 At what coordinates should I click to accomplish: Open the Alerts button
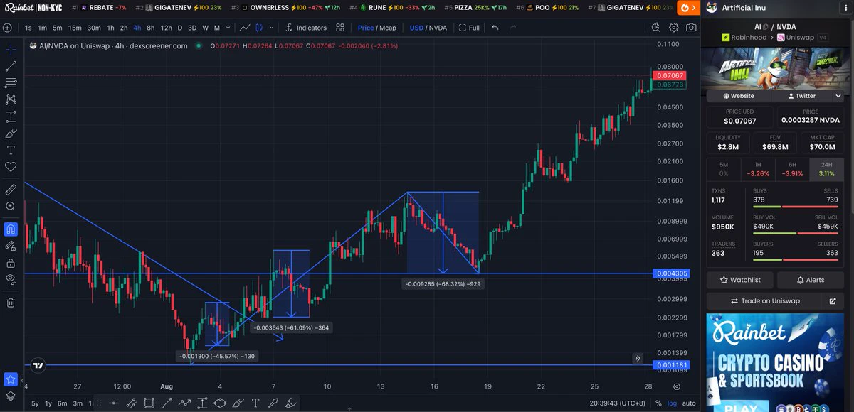click(810, 280)
